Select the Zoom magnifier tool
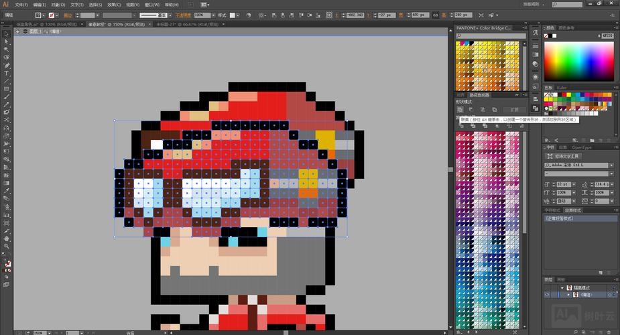Screen dimensions: 620x335 pyautogui.click(x=7, y=247)
